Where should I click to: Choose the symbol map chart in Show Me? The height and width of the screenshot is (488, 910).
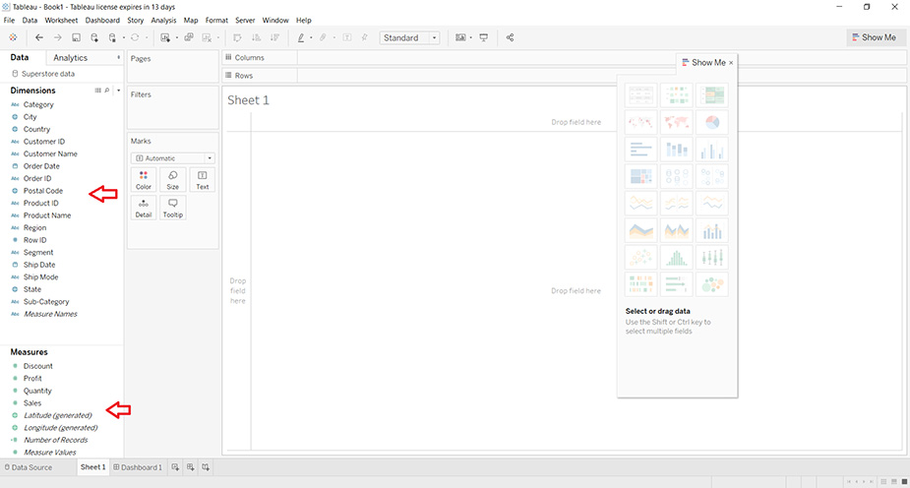pos(640,122)
